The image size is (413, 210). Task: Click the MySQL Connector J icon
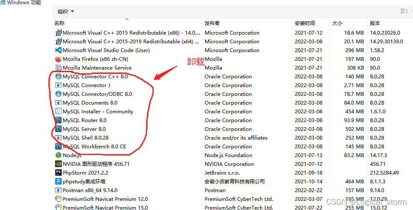[58, 85]
